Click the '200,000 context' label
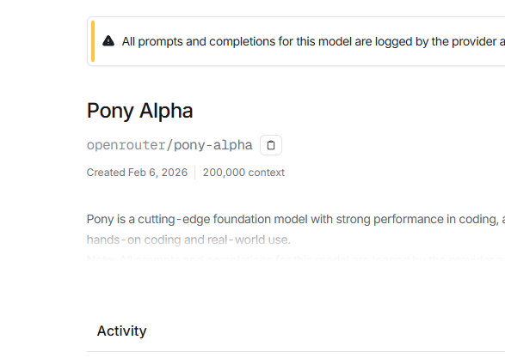The width and height of the screenshot is (505, 358). tap(243, 173)
